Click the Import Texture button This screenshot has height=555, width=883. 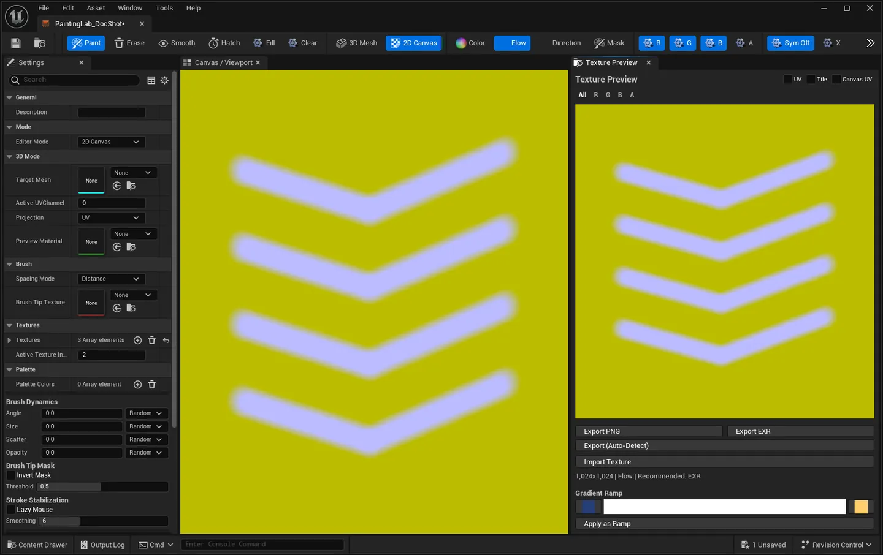725,462
